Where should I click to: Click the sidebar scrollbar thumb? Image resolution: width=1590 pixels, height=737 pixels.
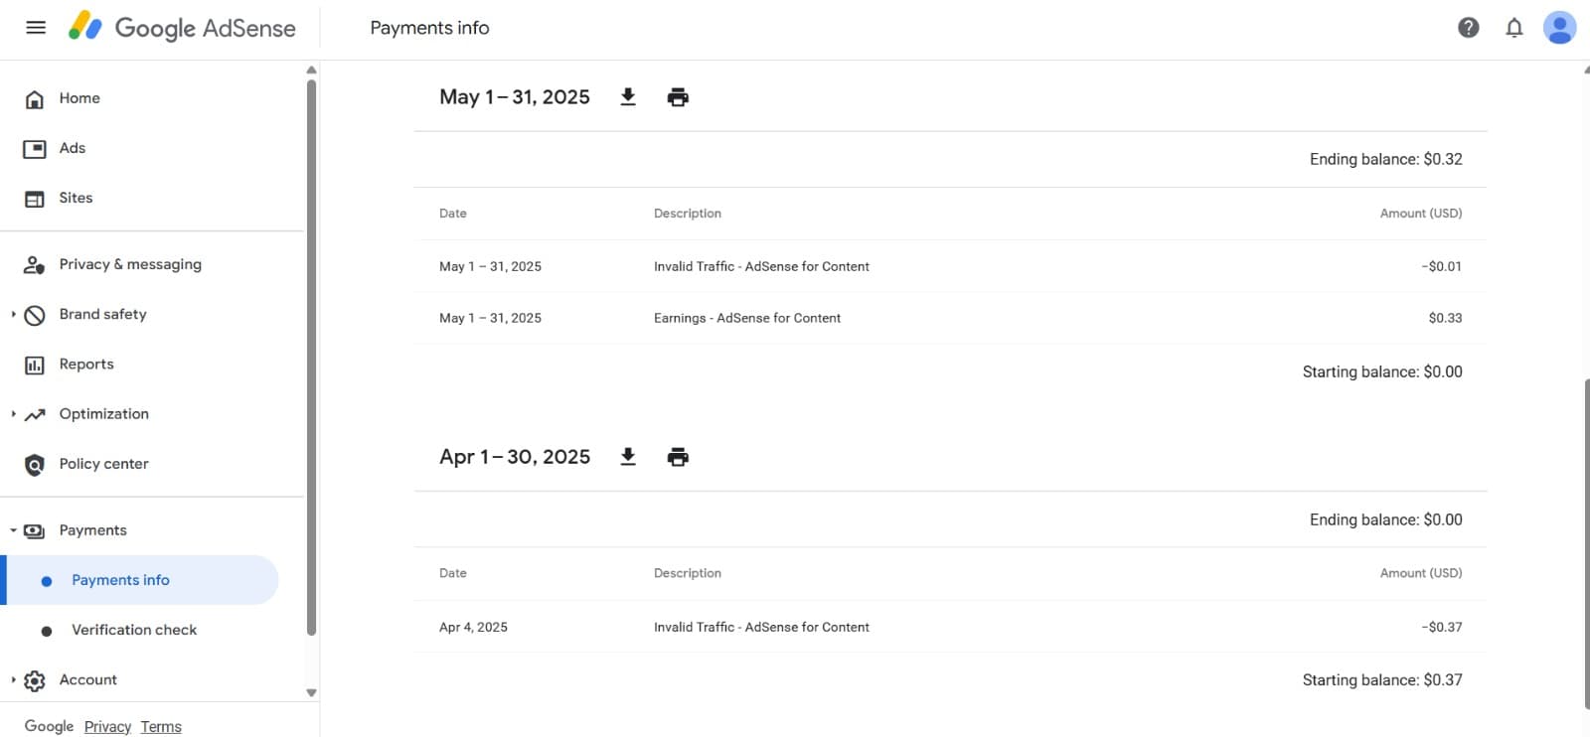(311, 356)
